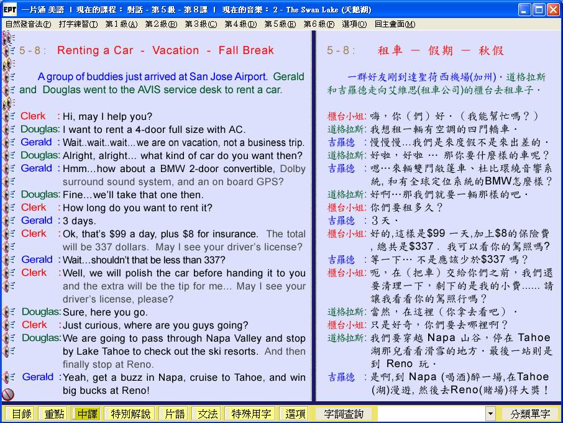Click the red stop icon at bottom left
The width and height of the screenshot is (563, 423).
pos(8,394)
